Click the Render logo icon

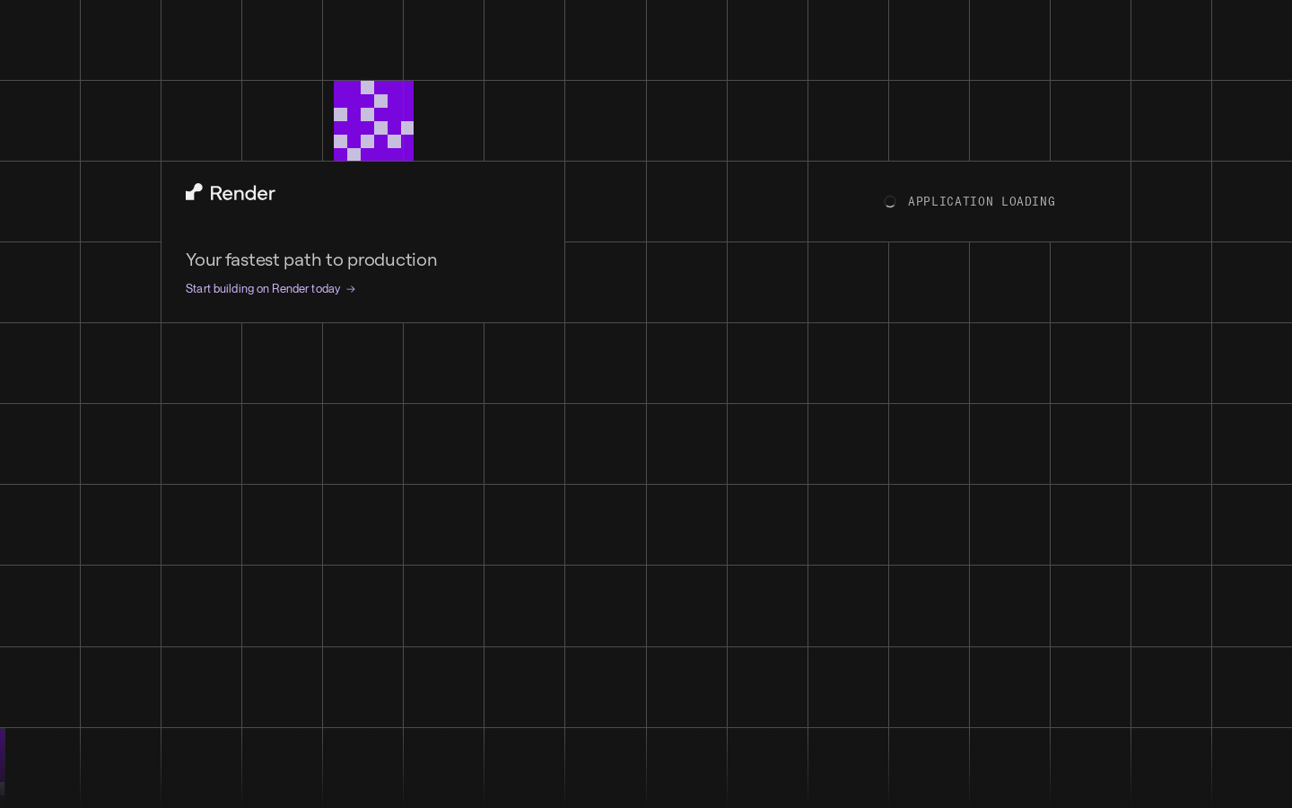[x=194, y=192]
